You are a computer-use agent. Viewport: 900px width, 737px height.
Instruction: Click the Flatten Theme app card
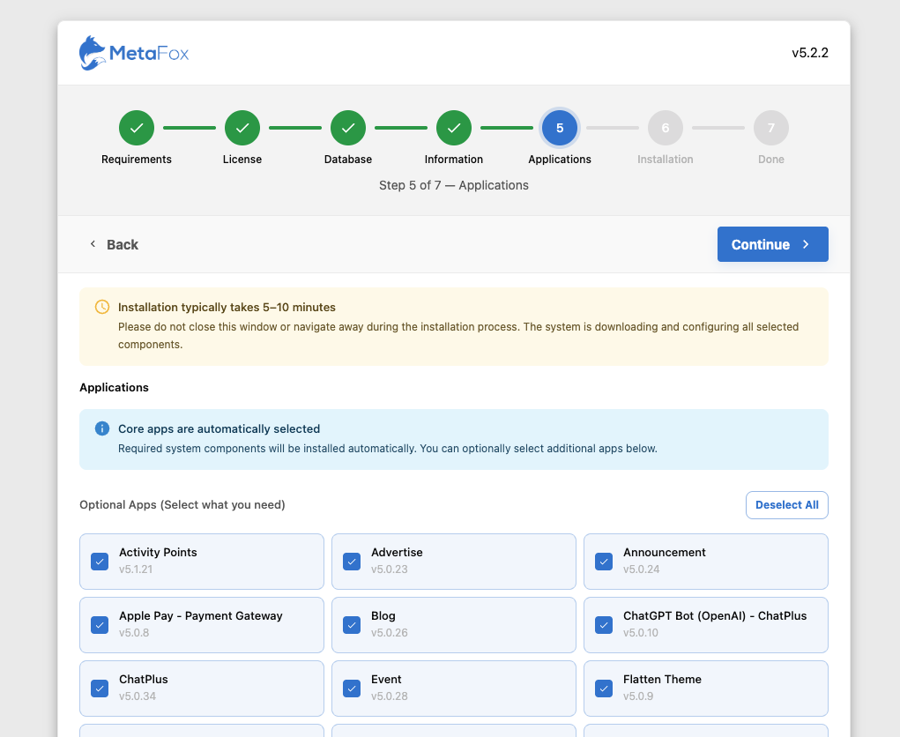pos(705,688)
